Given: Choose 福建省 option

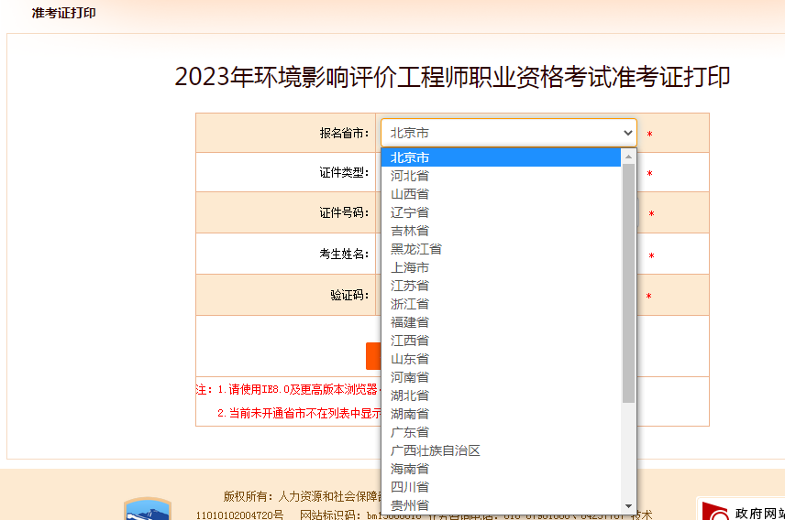Looking at the screenshot, I should (501, 322).
